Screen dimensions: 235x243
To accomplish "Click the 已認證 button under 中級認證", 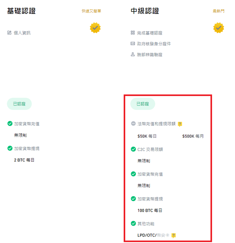I will coord(143,104).
